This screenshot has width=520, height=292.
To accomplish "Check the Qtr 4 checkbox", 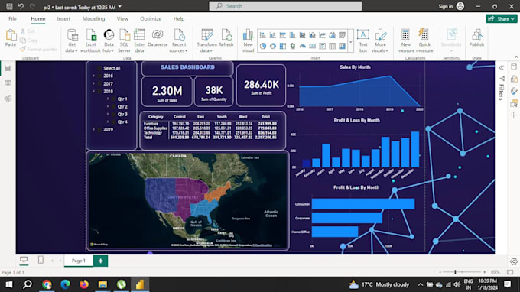I will [114, 122].
